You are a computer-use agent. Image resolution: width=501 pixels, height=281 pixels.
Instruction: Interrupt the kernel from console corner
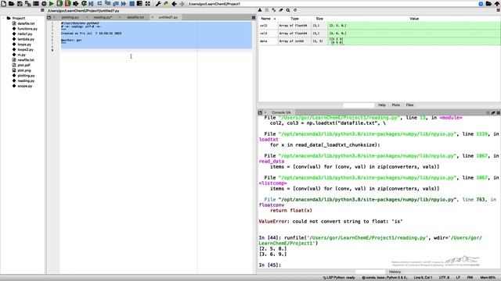coord(488,112)
